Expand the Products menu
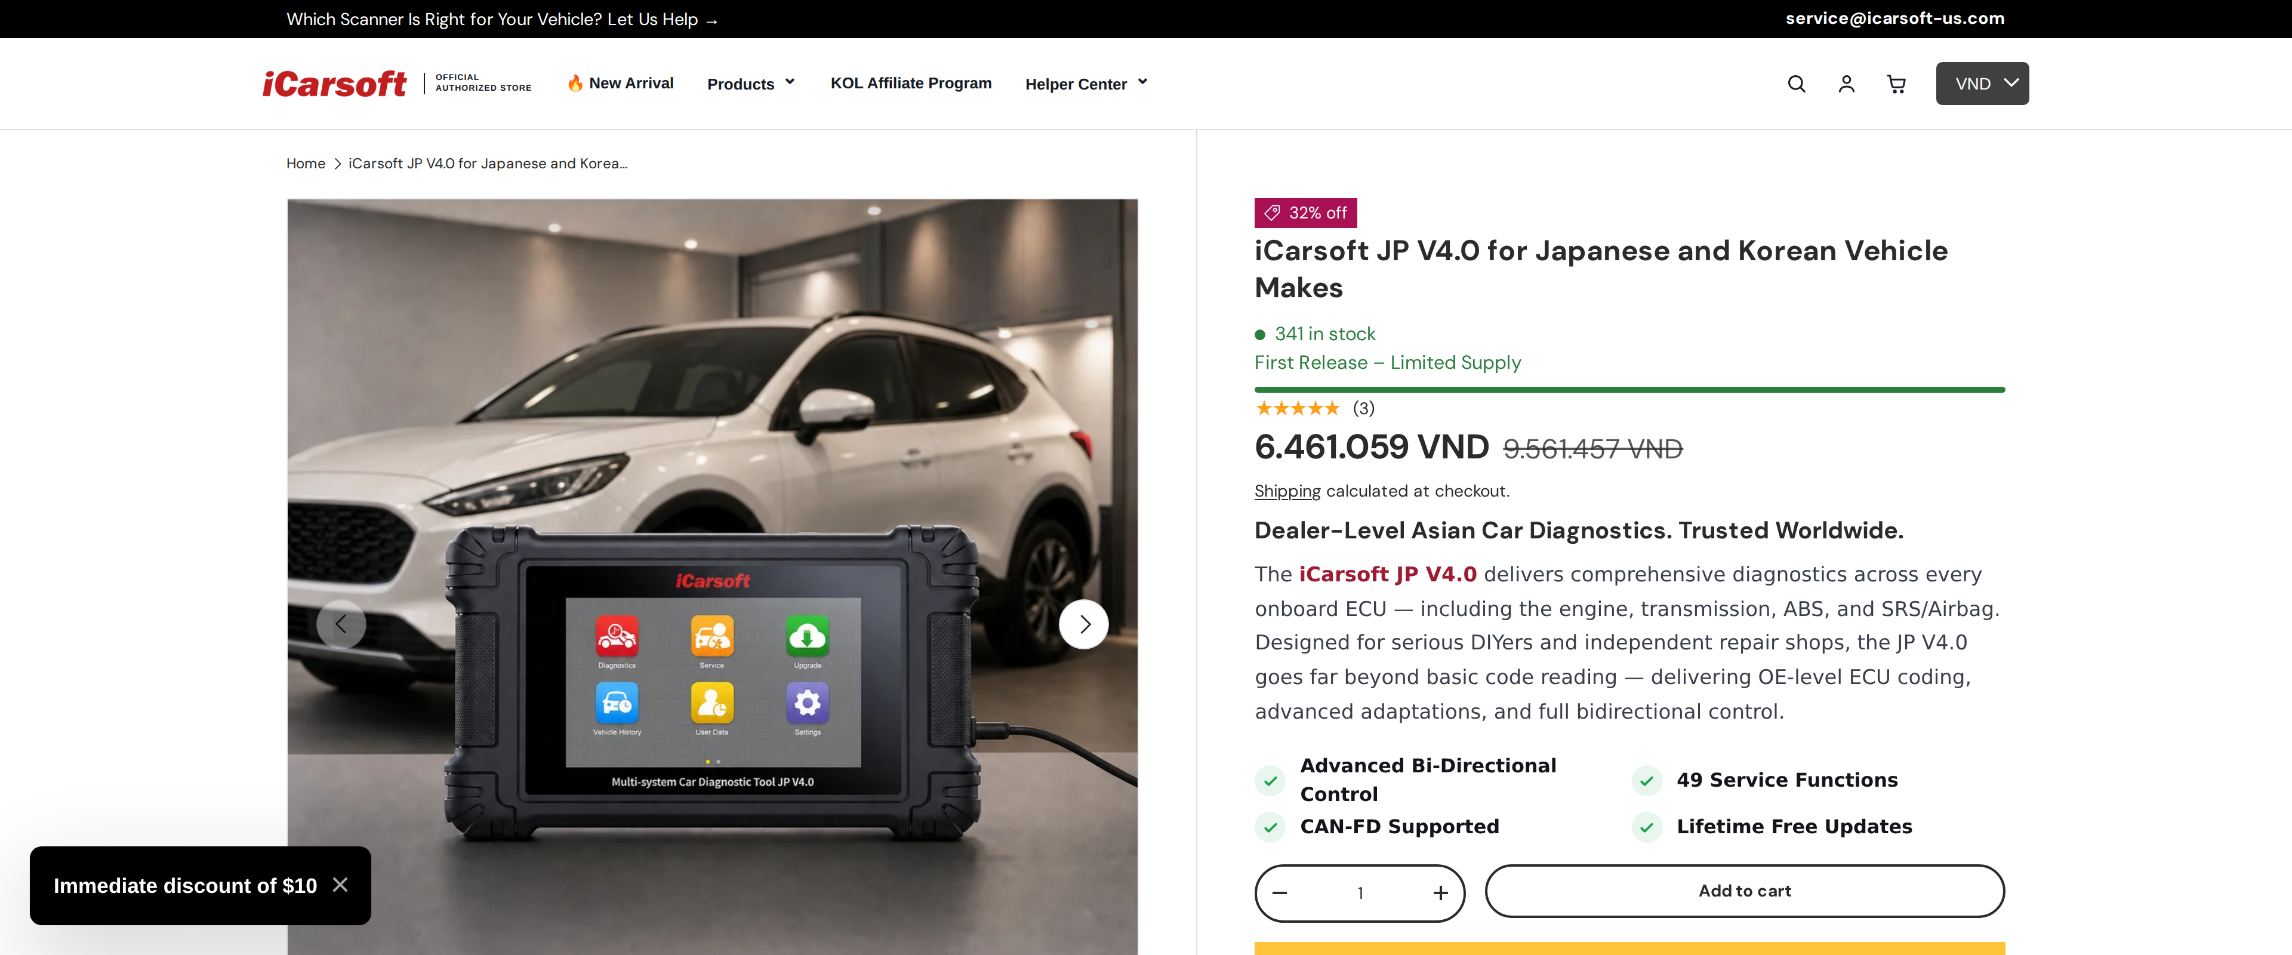The width and height of the screenshot is (2292, 955). tap(751, 84)
